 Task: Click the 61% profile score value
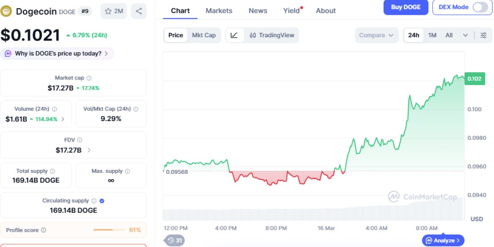pos(135,230)
